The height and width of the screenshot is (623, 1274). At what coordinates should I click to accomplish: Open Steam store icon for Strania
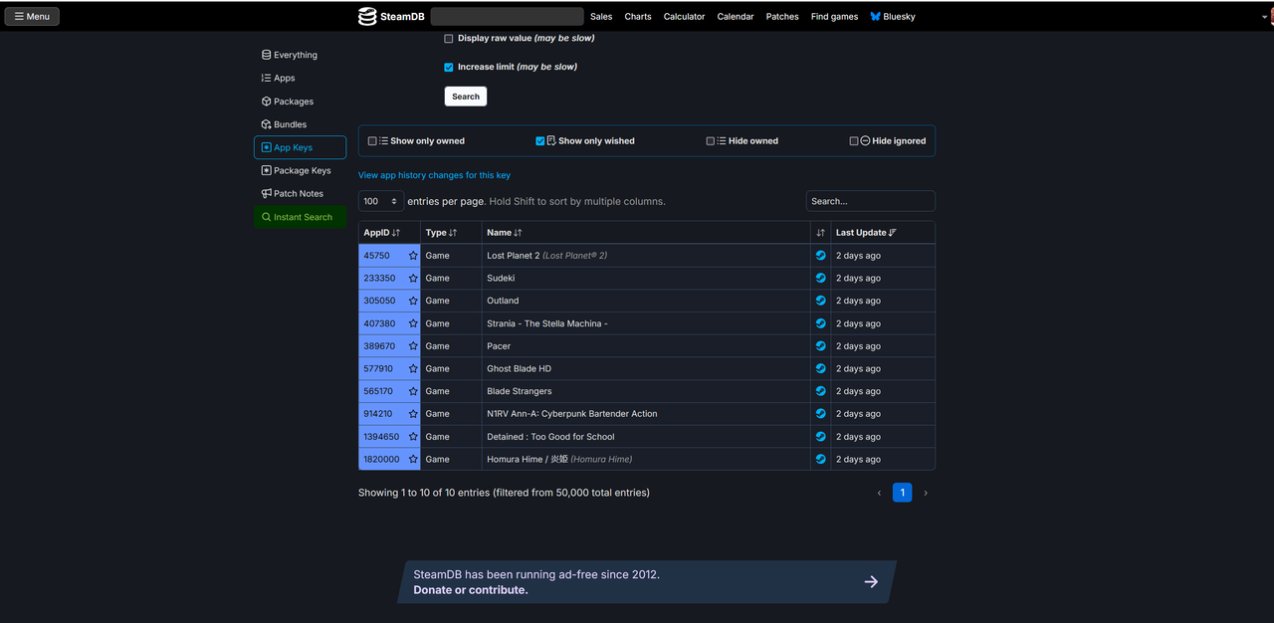(x=821, y=323)
